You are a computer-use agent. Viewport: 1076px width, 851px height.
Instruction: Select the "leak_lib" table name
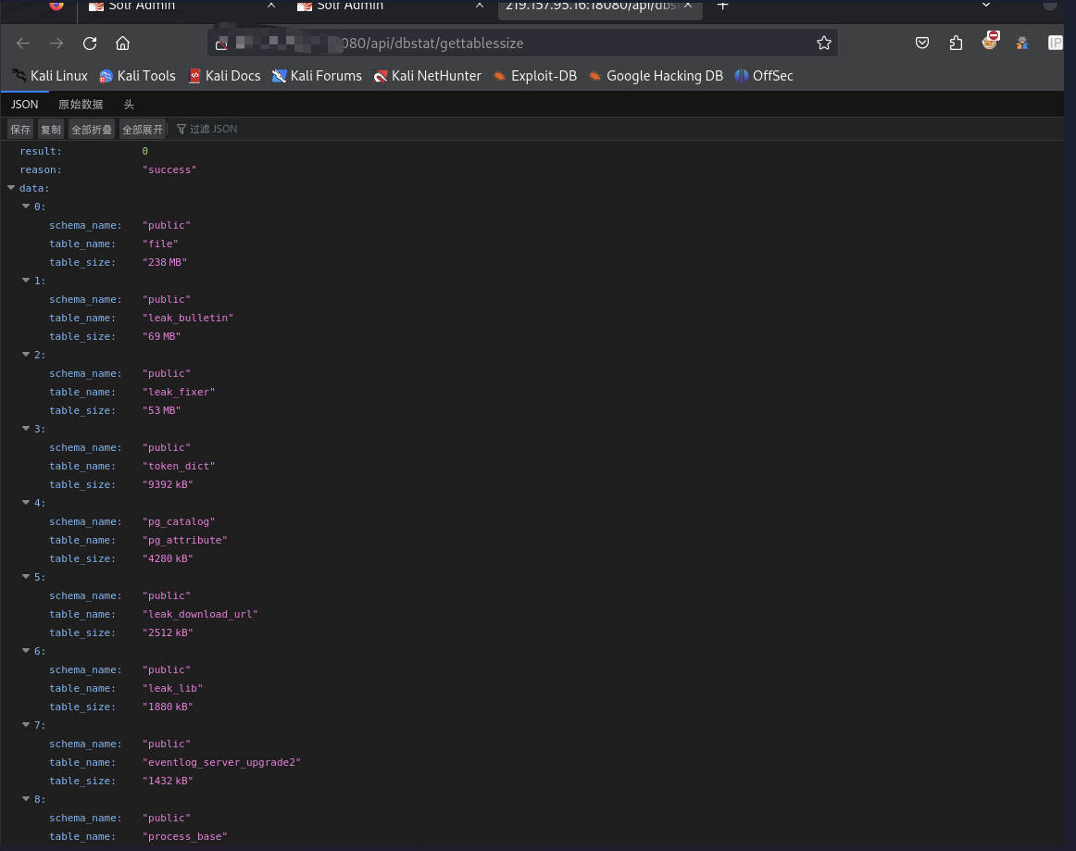pos(173,688)
